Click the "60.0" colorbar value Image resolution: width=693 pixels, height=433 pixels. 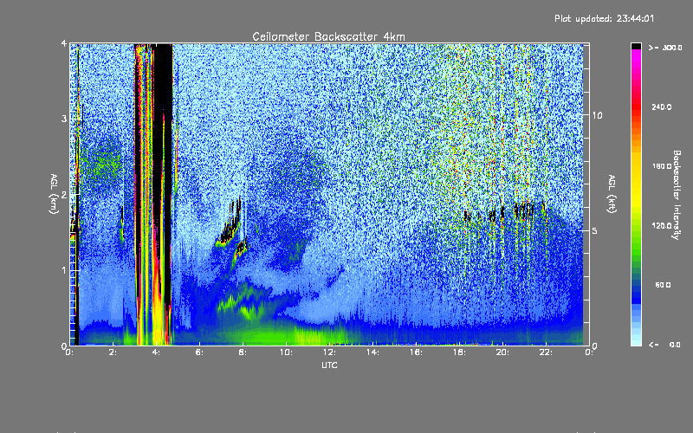663,285
